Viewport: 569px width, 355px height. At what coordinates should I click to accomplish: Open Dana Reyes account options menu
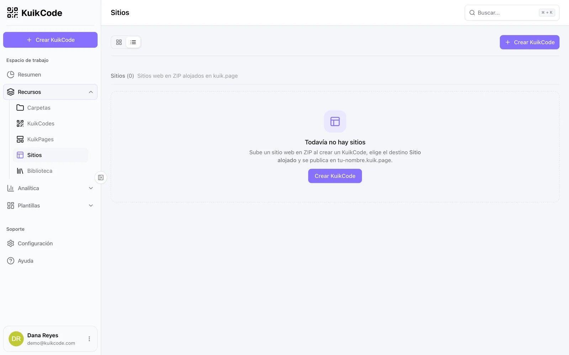pos(89,339)
